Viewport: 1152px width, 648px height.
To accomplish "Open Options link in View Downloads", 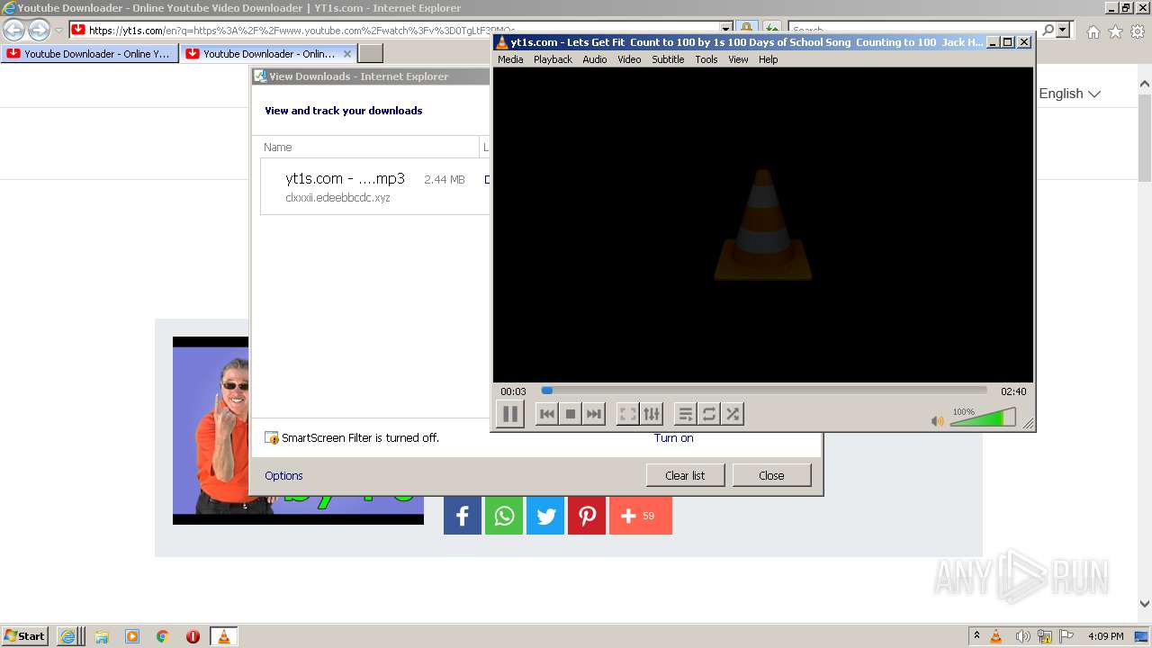I will (x=283, y=475).
